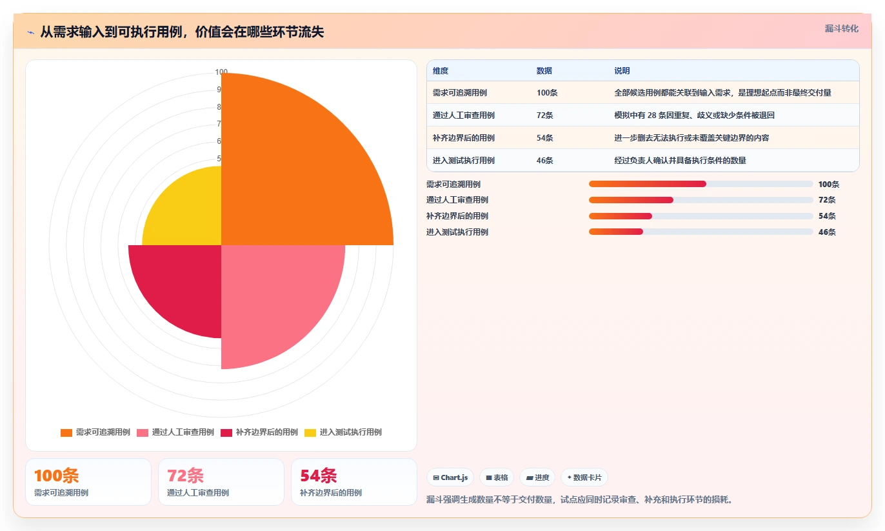Image resolution: width=885 pixels, height=531 pixels.
Task: Click the 维度 column header
Action: (441, 71)
